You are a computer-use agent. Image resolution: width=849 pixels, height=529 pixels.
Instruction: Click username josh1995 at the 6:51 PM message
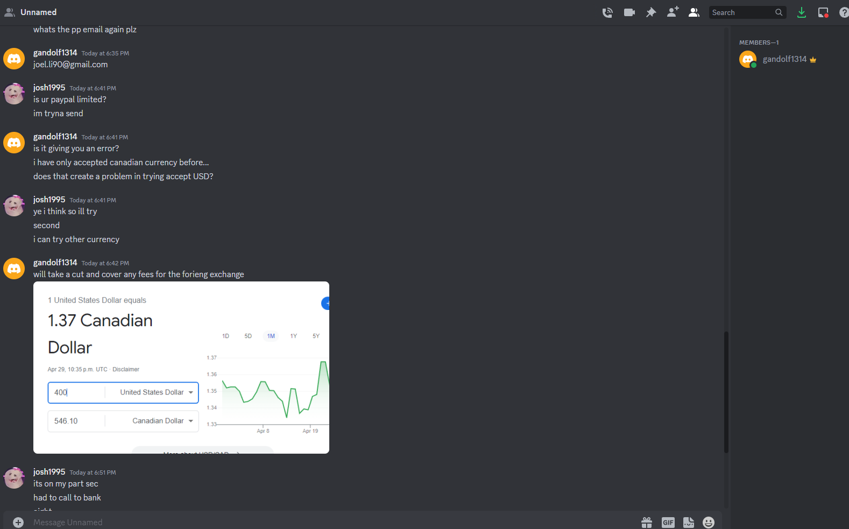point(49,472)
